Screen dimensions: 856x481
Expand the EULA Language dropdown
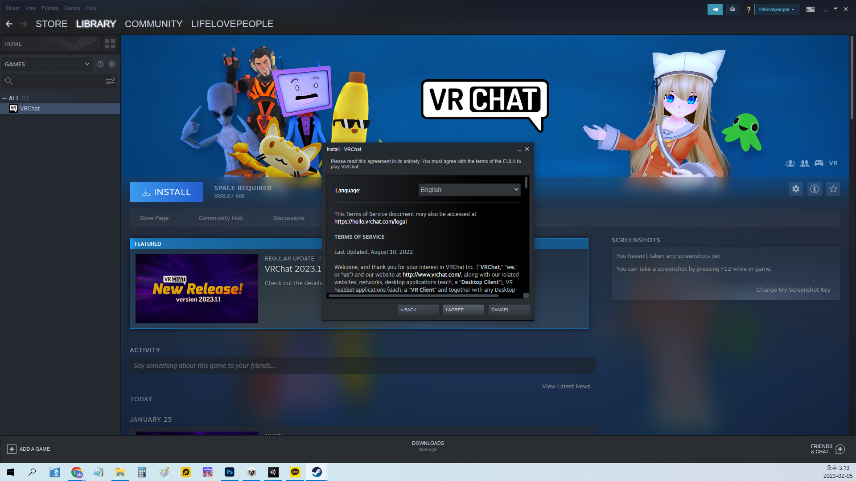pos(469,190)
